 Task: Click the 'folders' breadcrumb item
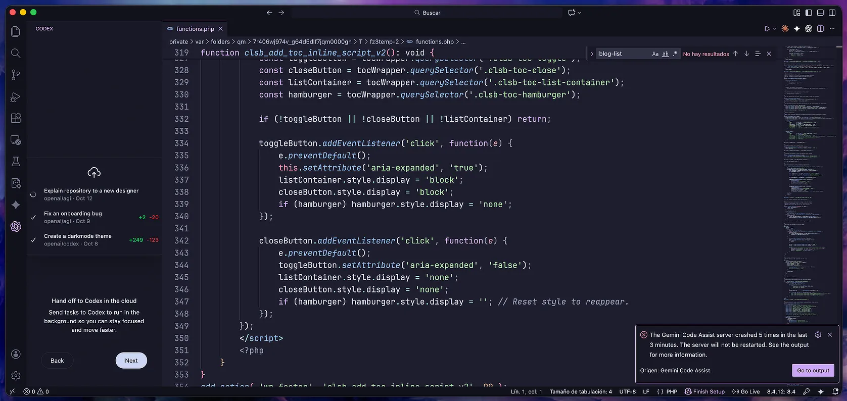pos(220,42)
